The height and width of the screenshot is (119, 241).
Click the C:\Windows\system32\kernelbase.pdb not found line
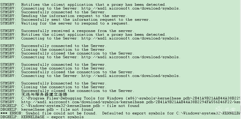(x=69, y=106)
